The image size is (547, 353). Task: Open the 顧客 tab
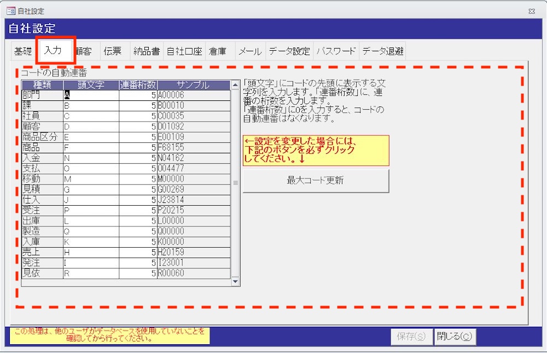(x=84, y=52)
